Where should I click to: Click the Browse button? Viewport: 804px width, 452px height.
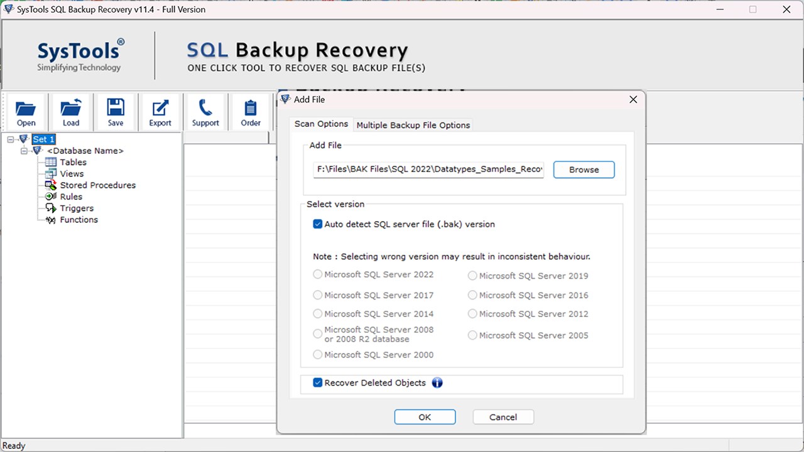(x=584, y=169)
